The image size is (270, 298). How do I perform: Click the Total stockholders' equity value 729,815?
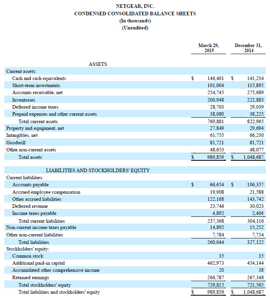click(x=215, y=285)
